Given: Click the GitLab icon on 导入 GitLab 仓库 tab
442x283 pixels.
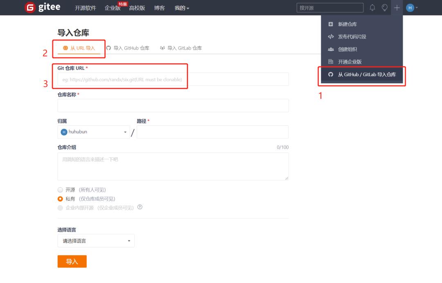Looking at the screenshot, I should [x=162, y=48].
